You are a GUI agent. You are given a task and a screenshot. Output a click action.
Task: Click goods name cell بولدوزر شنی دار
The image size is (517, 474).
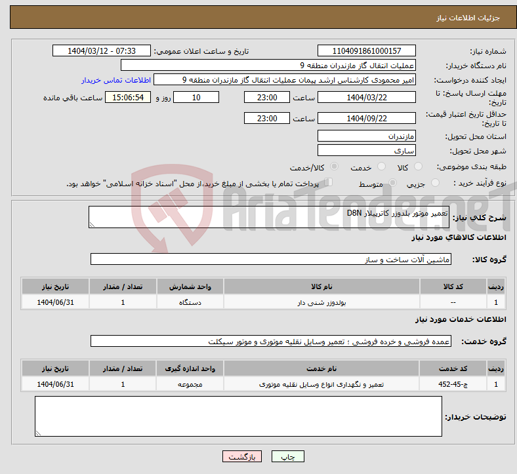pos(321,302)
